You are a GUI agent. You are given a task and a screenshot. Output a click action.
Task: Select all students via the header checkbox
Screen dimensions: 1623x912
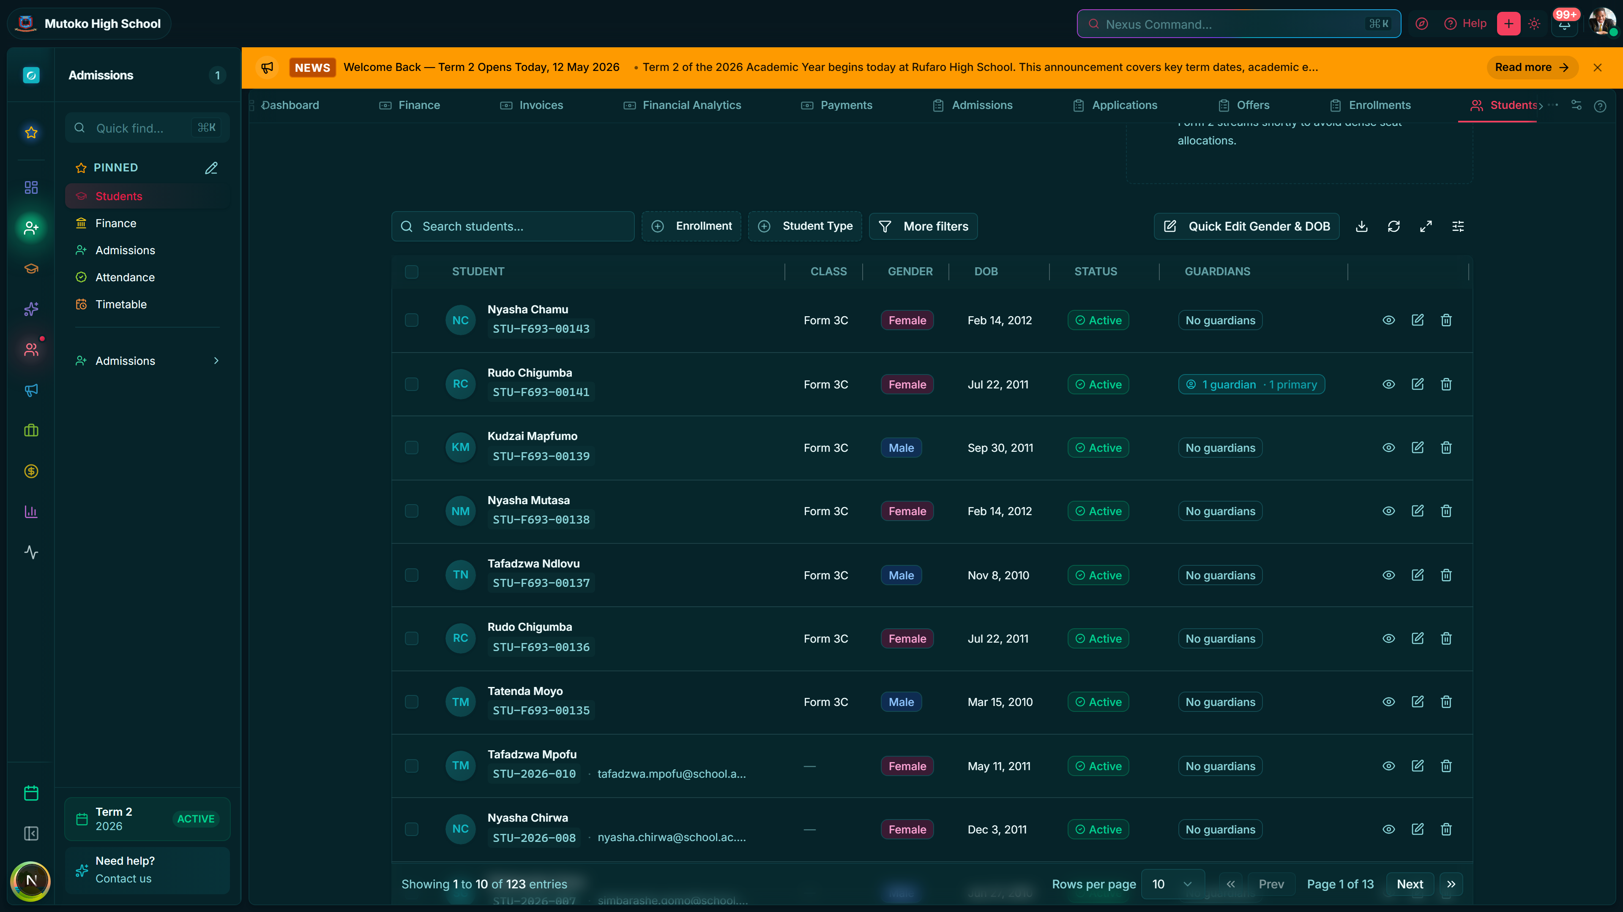(x=411, y=272)
